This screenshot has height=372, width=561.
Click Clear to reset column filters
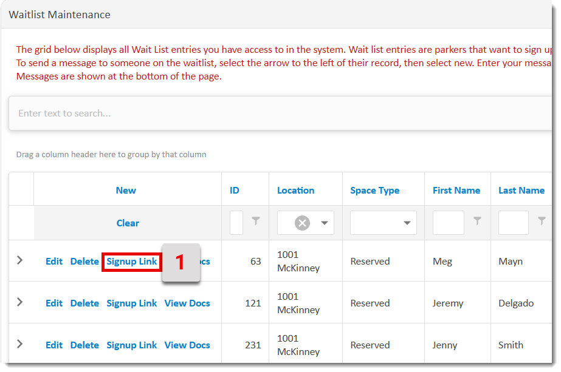pos(128,223)
